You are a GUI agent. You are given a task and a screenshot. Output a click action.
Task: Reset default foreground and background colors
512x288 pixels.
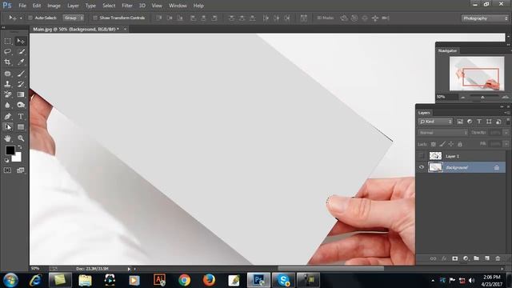pyautogui.click(x=6, y=160)
